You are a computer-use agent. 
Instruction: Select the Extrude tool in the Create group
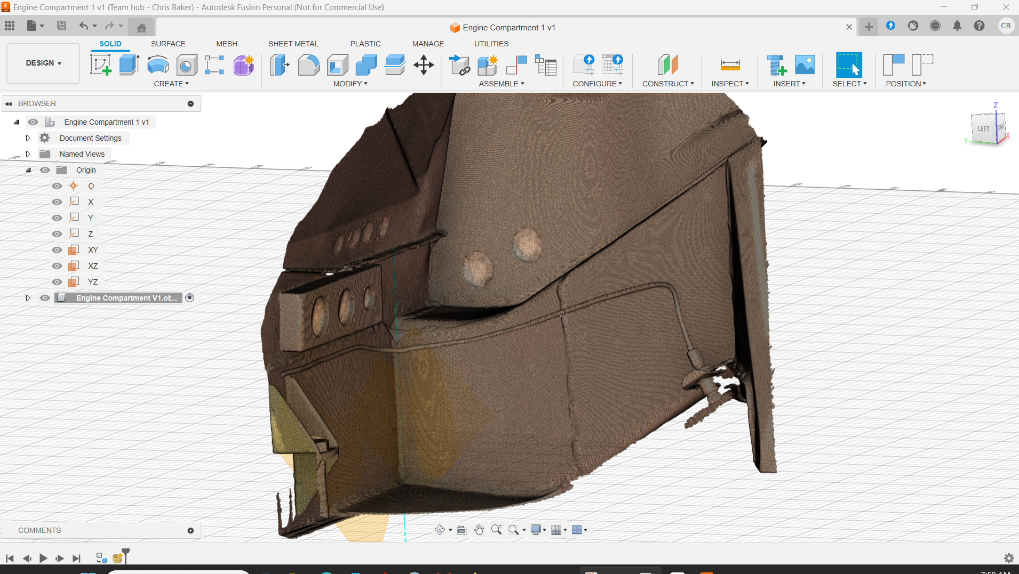tap(129, 65)
